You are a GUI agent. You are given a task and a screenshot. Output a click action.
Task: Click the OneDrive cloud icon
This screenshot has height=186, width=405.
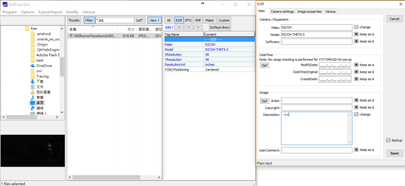pyautogui.click(x=33, y=66)
